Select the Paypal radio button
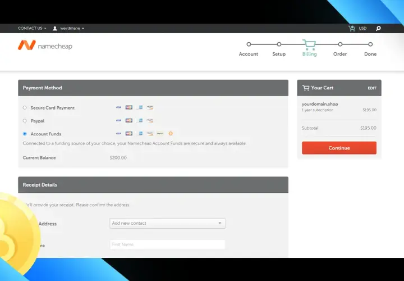 coord(25,120)
